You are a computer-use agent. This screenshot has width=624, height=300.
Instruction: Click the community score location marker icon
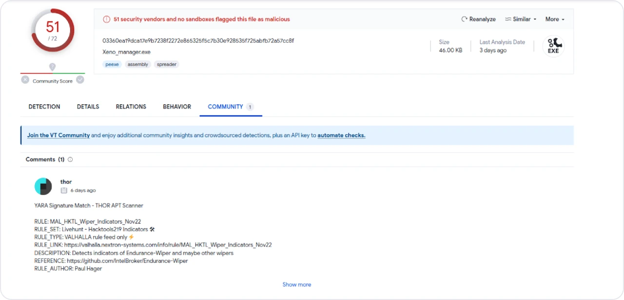click(x=52, y=67)
